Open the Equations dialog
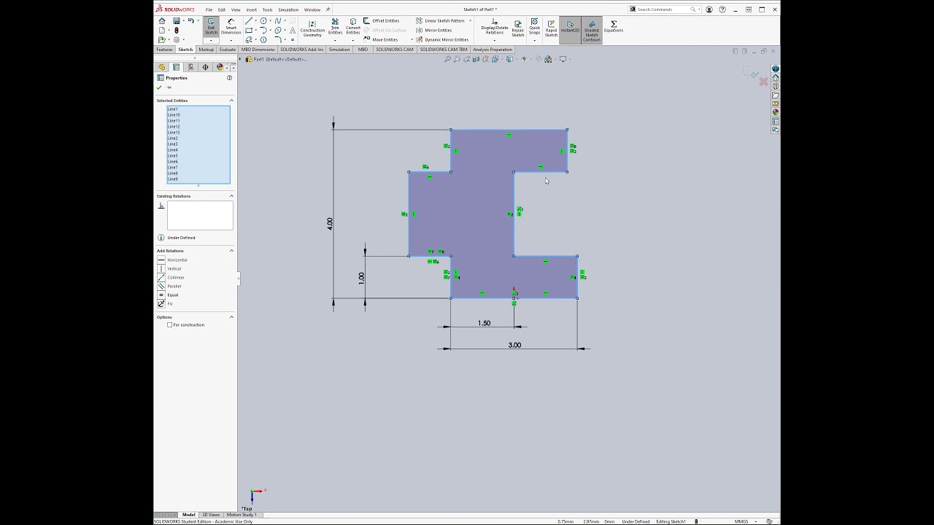Screen dimensions: 934x525 (x=613, y=27)
